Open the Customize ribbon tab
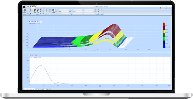The image size is (193, 99). point(46,8)
